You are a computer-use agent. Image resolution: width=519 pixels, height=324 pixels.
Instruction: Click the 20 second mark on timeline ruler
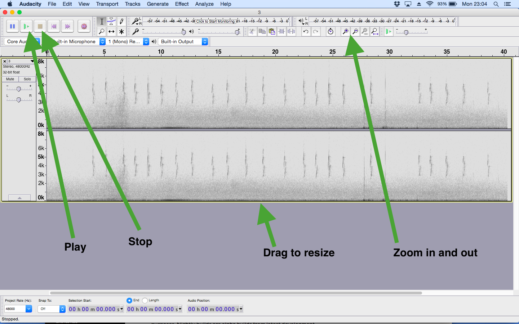tap(275, 52)
